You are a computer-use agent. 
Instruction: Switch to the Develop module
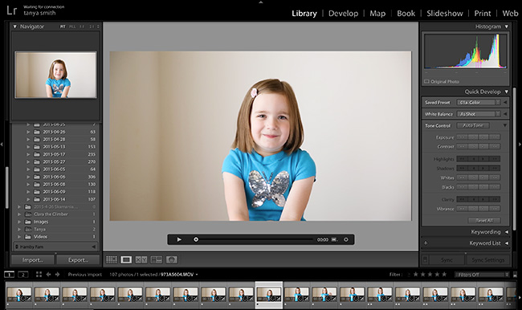[x=343, y=14]
